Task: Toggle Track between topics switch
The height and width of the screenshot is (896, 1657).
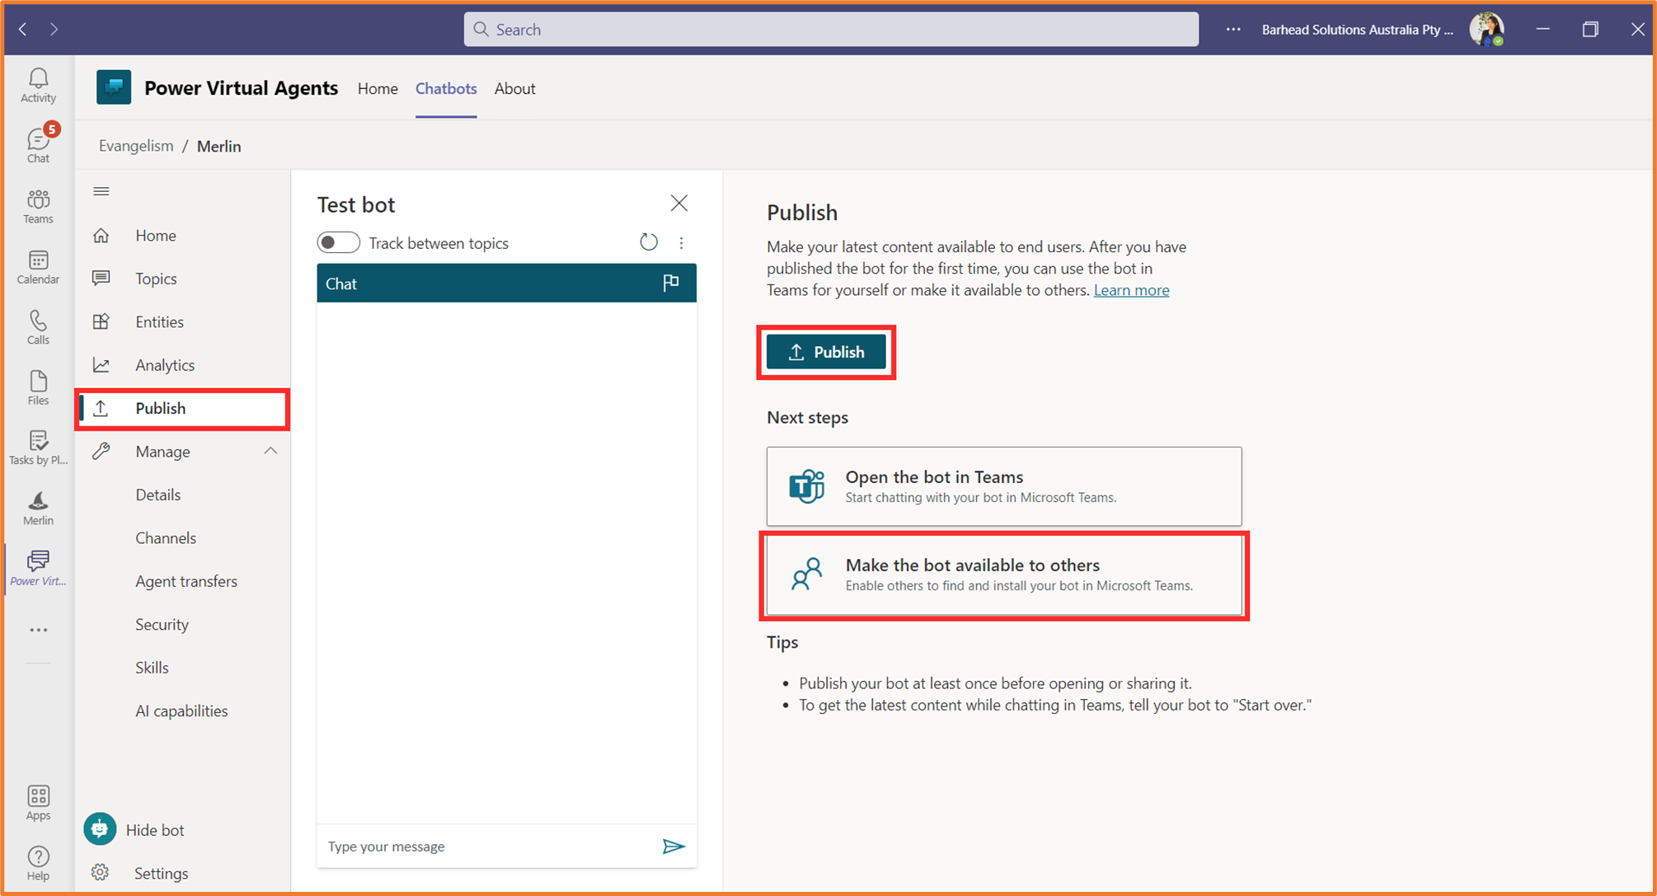Action: click(338, 242)
